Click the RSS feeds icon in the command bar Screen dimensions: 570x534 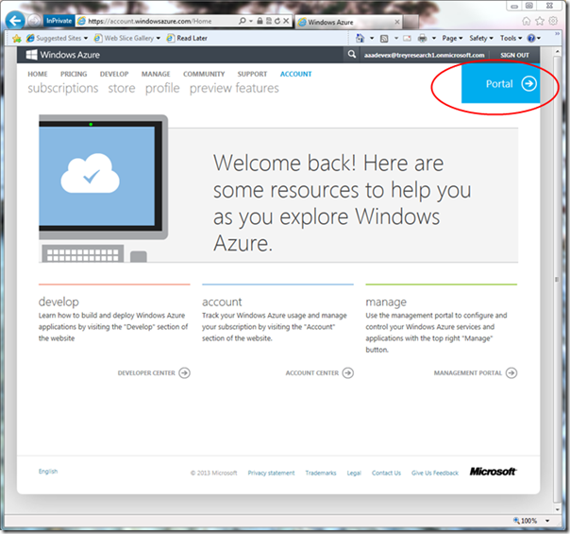(384, 38)
